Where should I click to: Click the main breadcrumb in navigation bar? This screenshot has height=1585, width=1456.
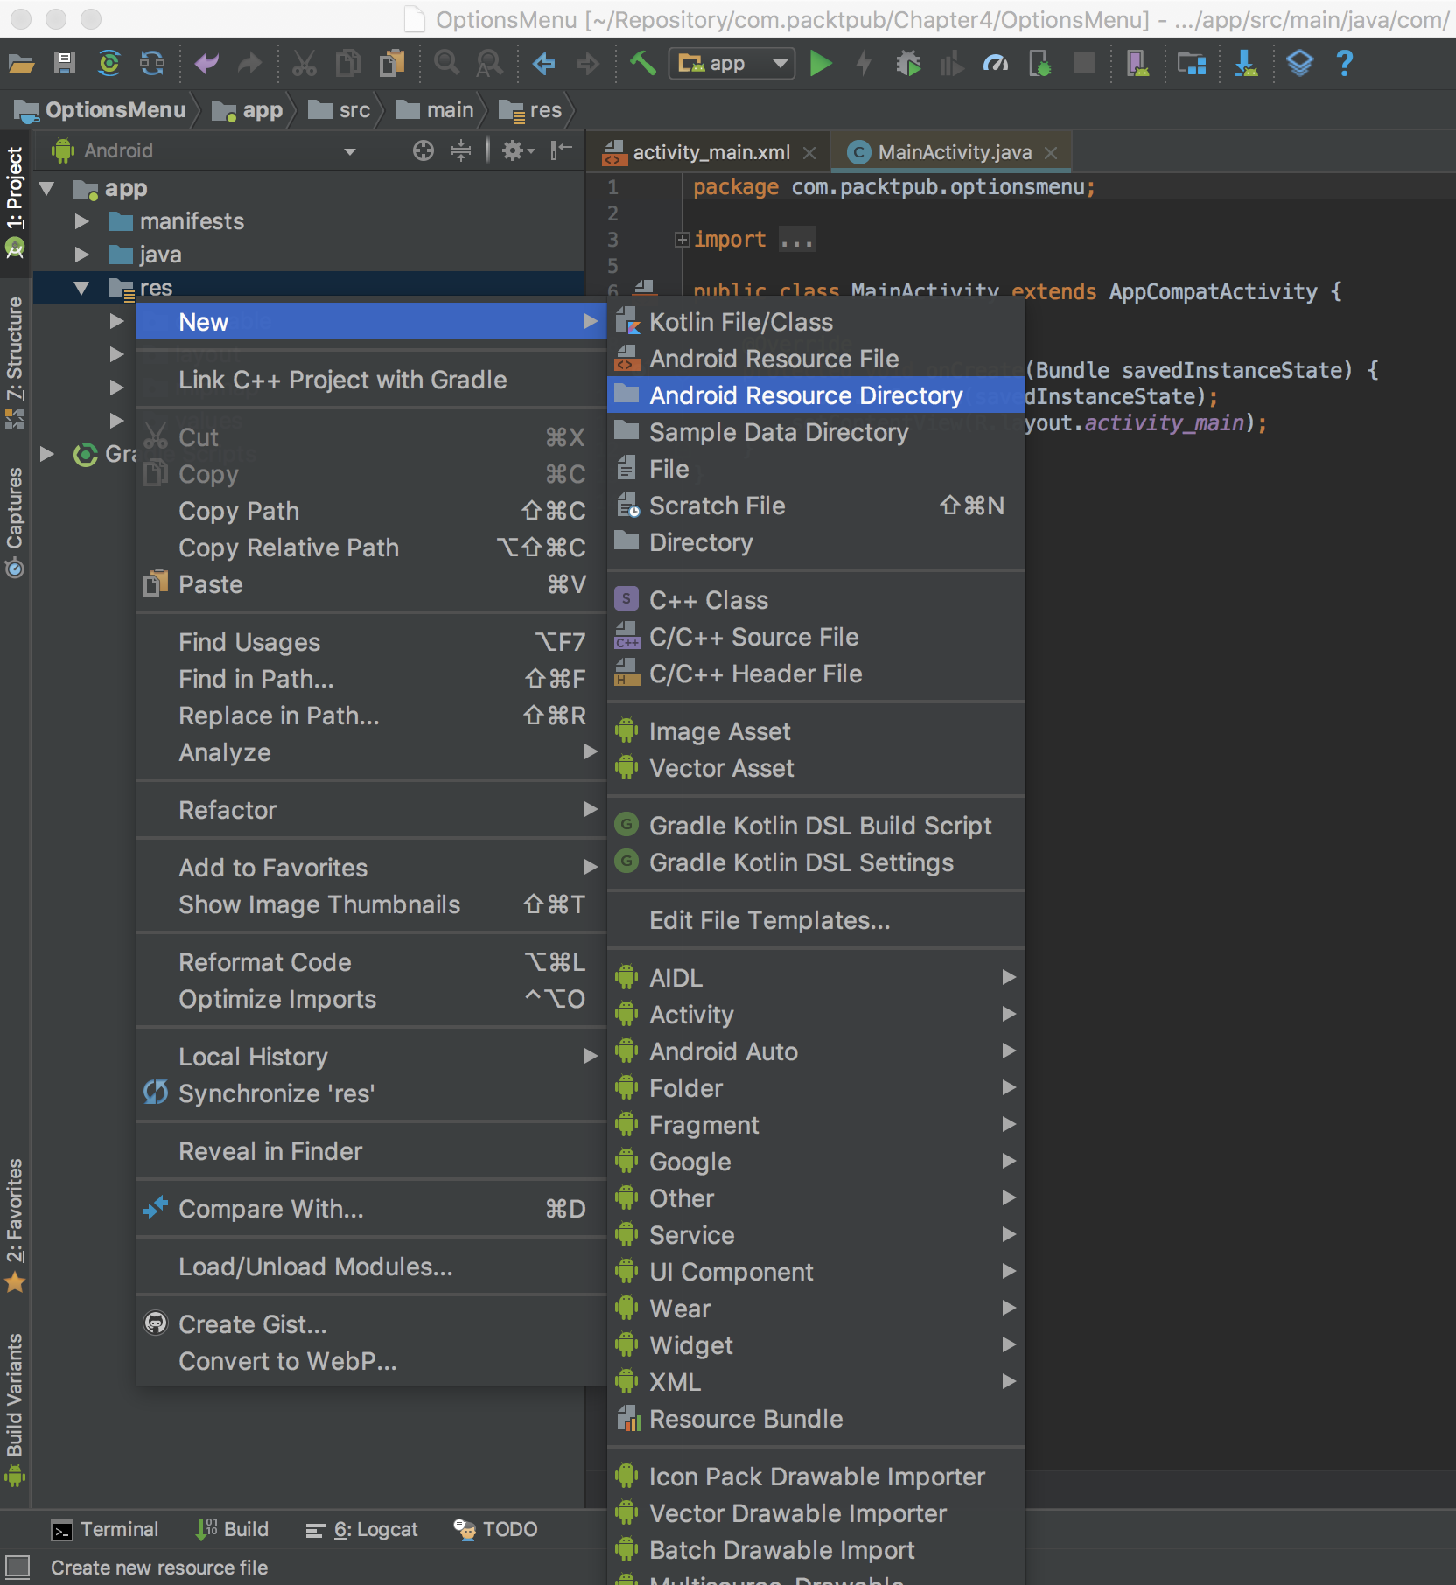tap(450, 110)
